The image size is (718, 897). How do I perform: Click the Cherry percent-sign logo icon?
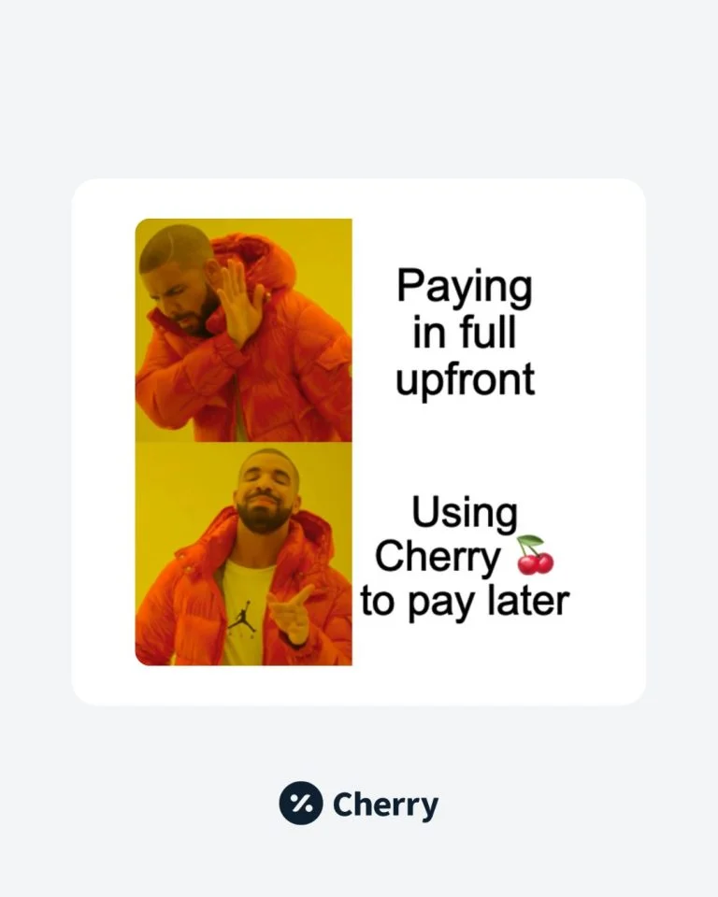(x=301, y=803)
